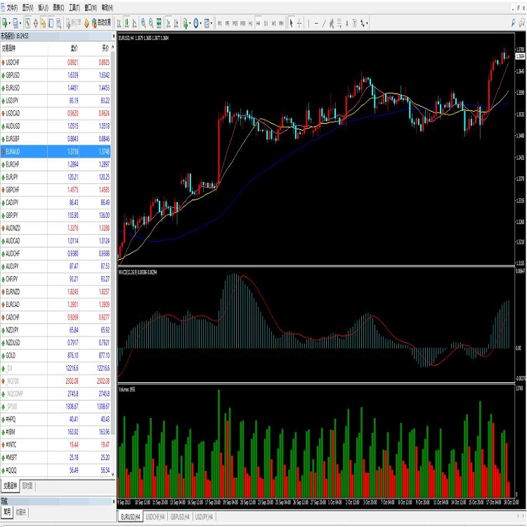The image size is (527, 527).
Task: Zoom in on the chart
Action: [143, 23]
